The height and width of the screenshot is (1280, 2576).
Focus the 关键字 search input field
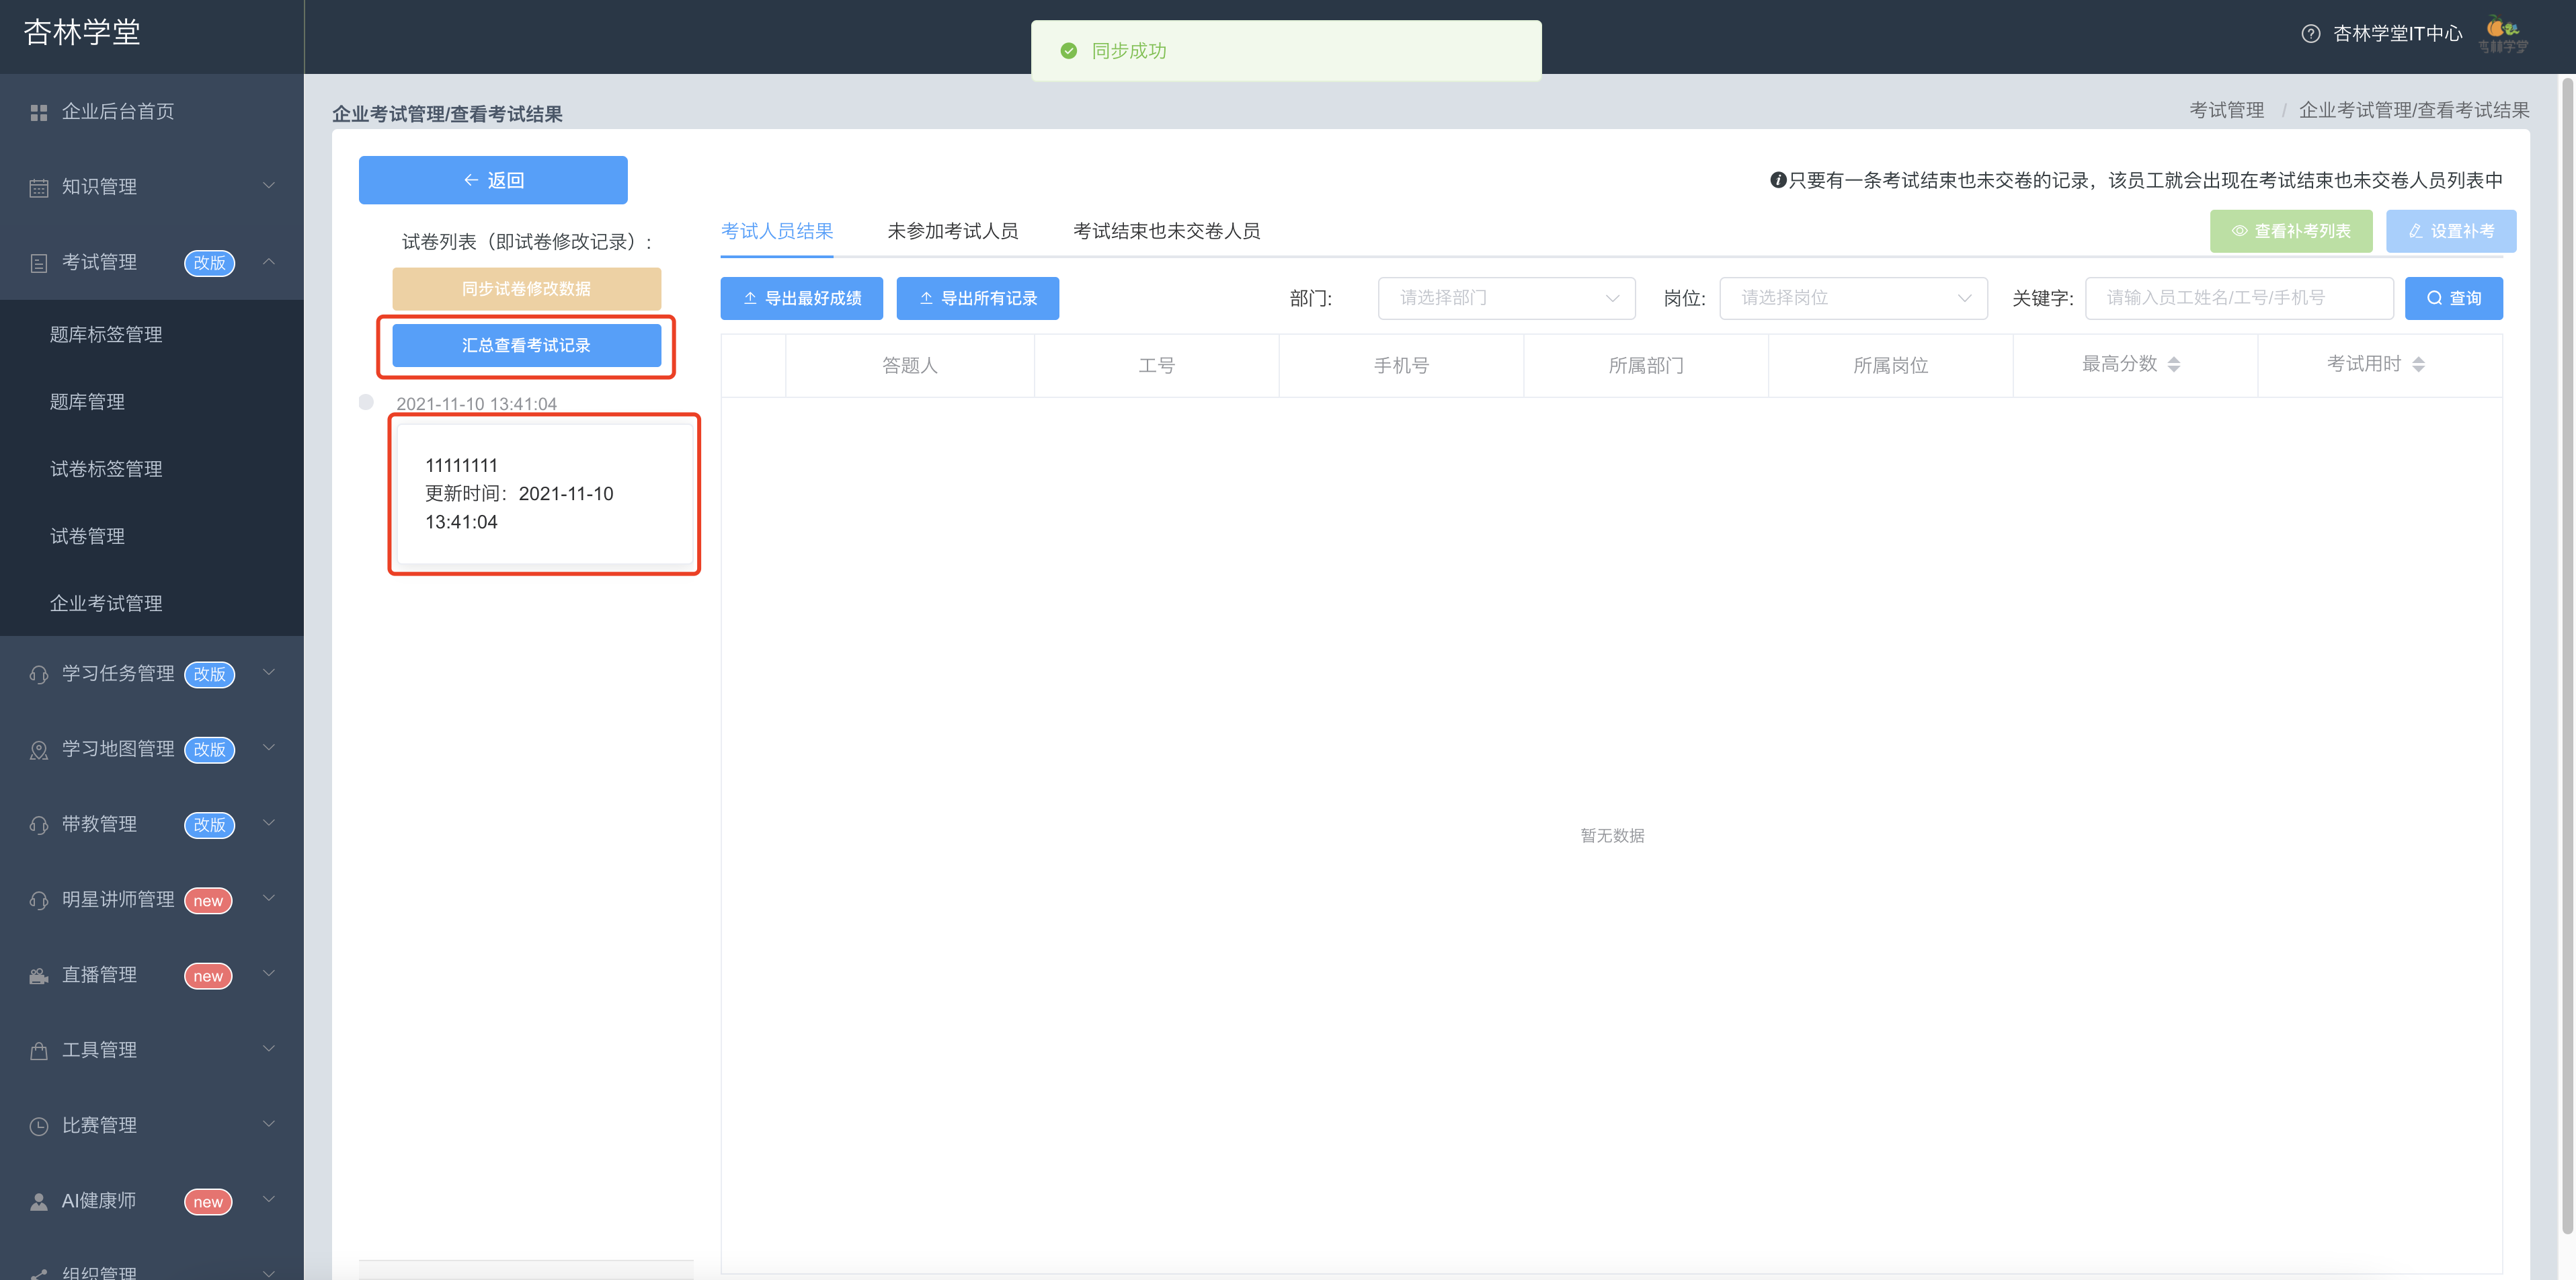tap(2239, 298)
